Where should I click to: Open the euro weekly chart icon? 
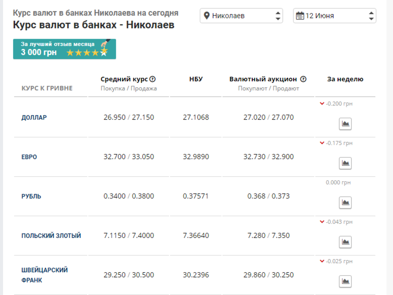click(345, 163)
